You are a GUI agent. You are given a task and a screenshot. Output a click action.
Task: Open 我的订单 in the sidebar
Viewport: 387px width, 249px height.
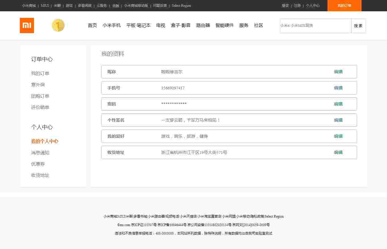pos(40,74)
